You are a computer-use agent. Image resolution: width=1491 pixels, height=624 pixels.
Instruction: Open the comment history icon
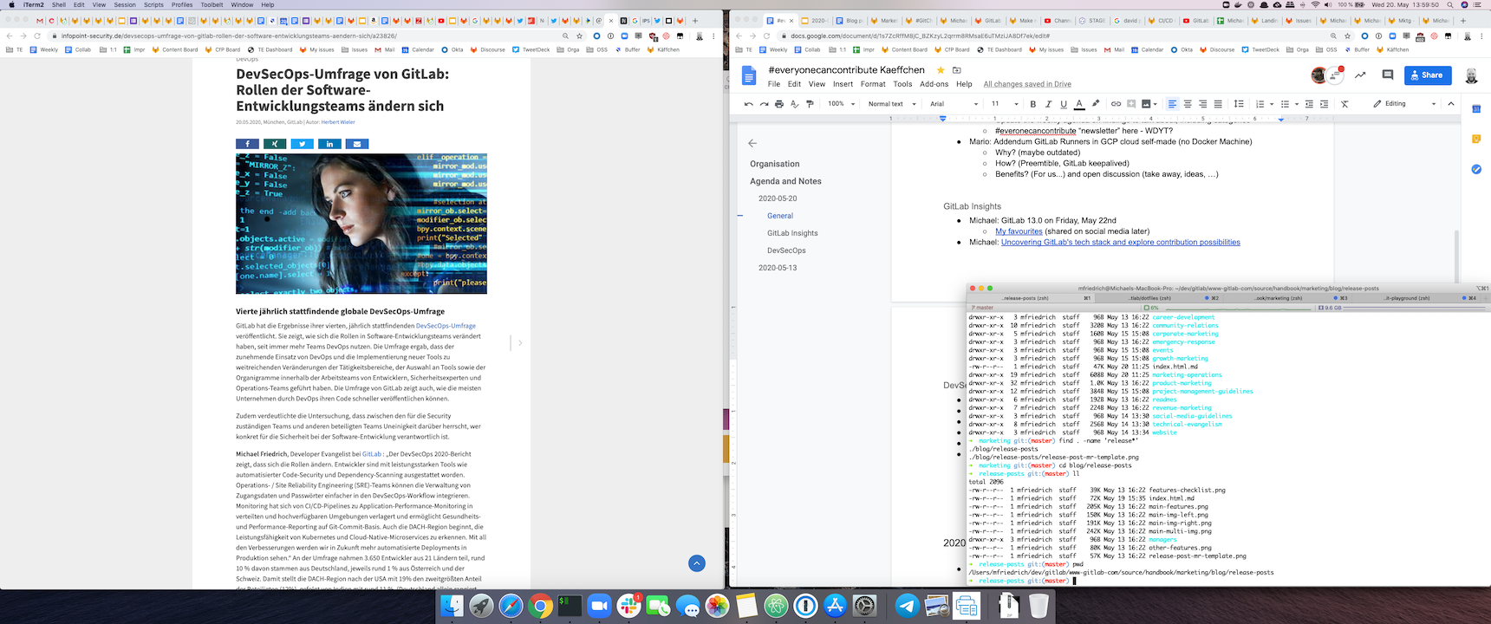click(x=1387, y=75)
